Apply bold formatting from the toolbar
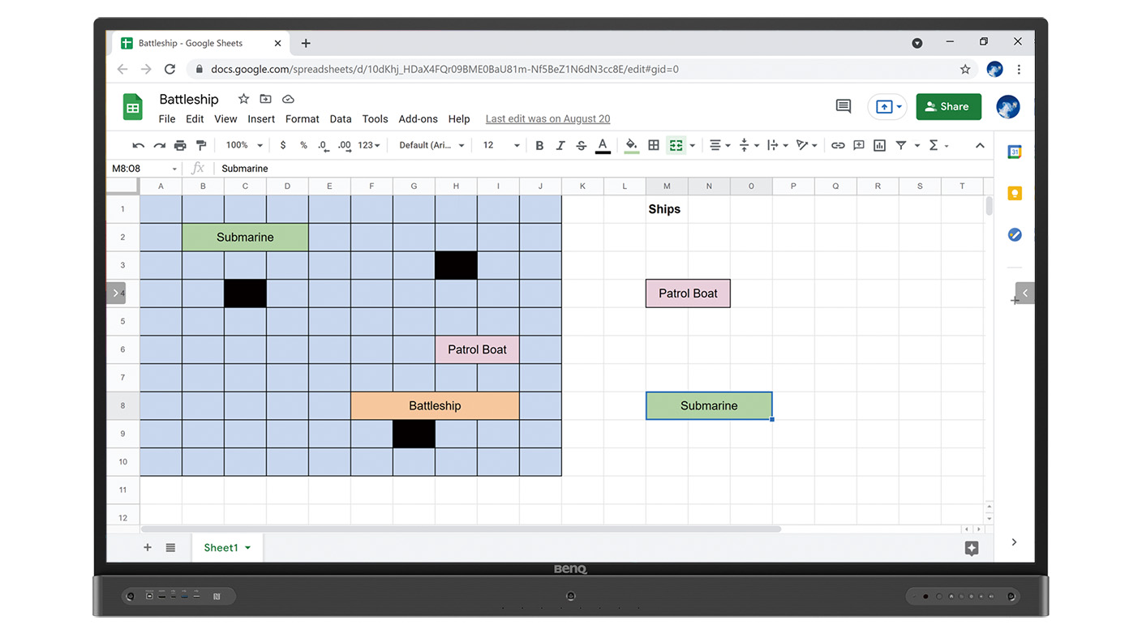 click(539, 145)
